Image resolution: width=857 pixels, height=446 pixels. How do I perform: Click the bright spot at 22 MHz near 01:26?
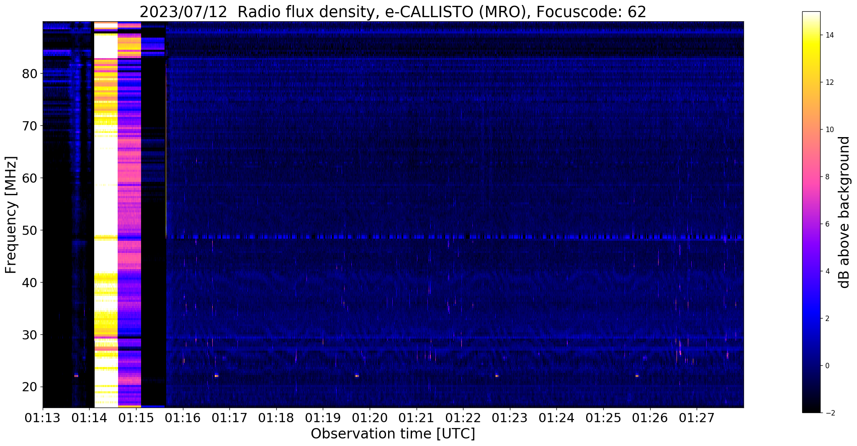point(637,375)
